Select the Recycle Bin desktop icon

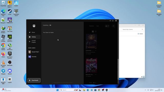click(3, 3)
